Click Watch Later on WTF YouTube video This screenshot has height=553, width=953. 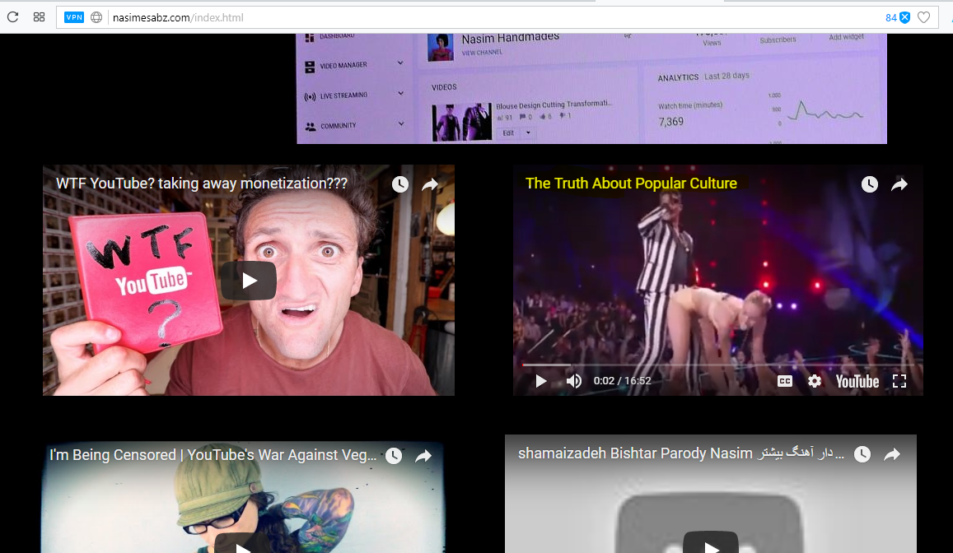tap(400, 184)
